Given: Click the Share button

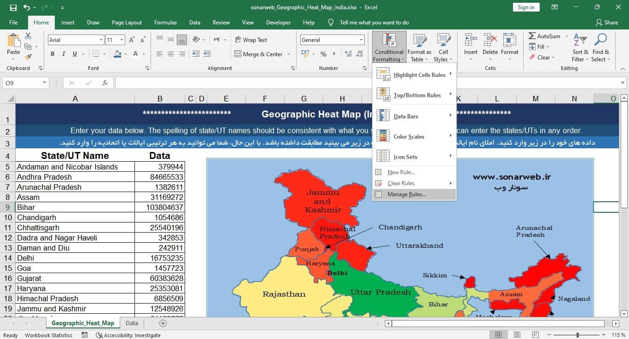Looking at the screenshot, I should click(x=606, y=23).
